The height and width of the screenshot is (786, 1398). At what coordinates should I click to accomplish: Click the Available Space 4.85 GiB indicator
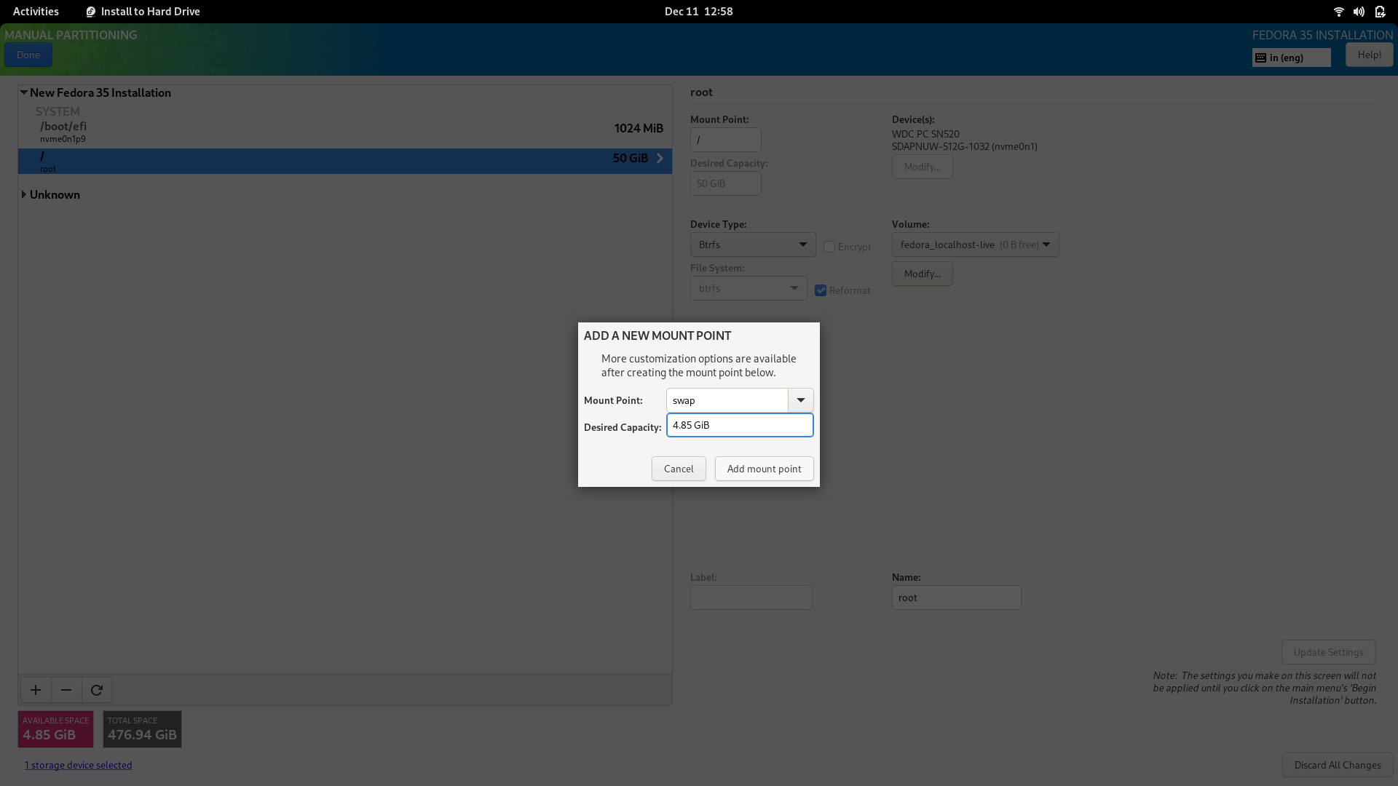click(55, 729)
